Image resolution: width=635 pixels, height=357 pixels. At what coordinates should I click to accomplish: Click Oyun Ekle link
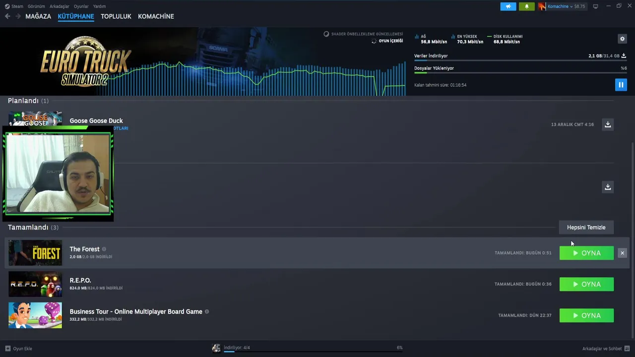coord(22,349)
